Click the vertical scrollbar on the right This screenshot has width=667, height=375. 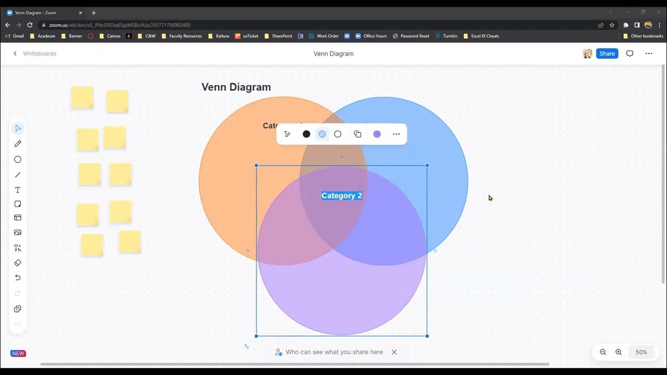tap(663, 174)
